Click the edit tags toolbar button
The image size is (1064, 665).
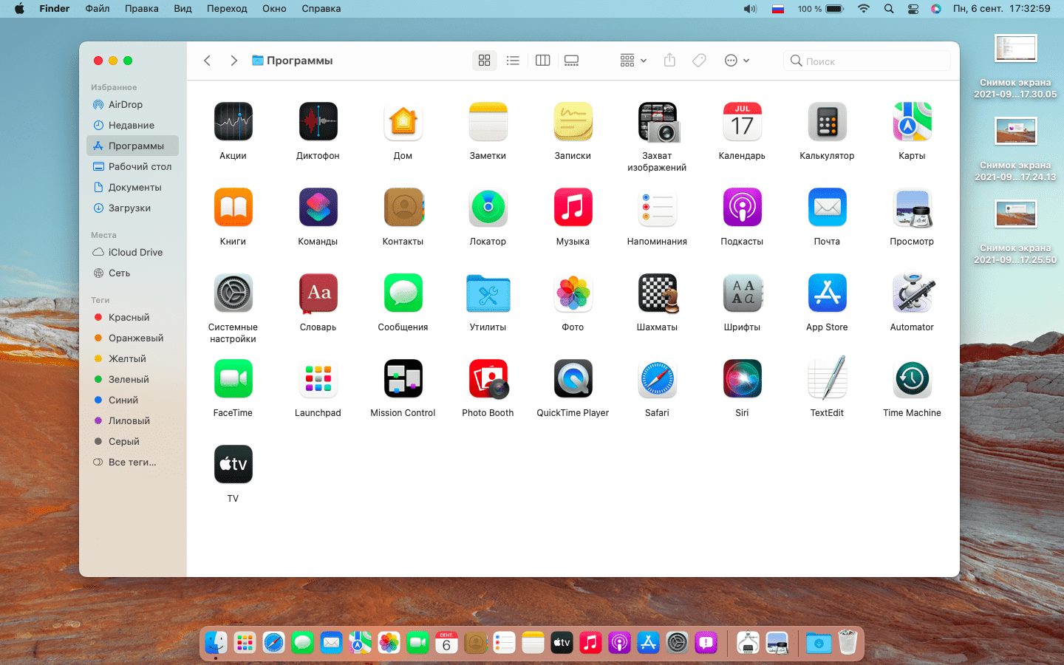click(x=699, y=61)
